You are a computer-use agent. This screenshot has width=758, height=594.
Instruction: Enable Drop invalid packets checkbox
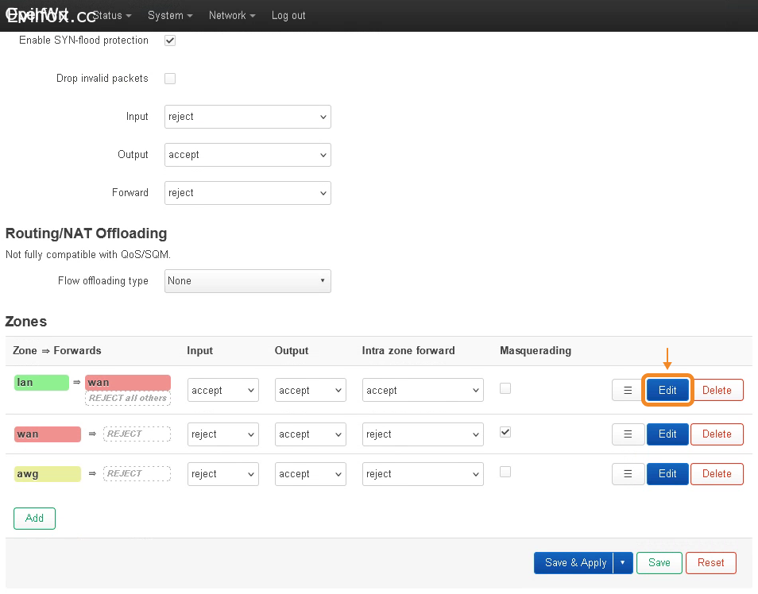[x=170, y=79]
